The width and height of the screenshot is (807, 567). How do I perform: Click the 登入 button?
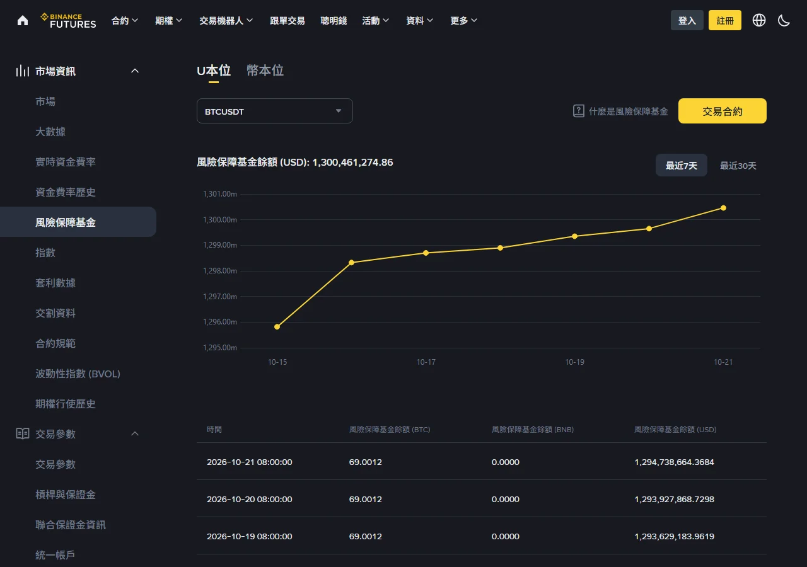(x=687, y=20)
